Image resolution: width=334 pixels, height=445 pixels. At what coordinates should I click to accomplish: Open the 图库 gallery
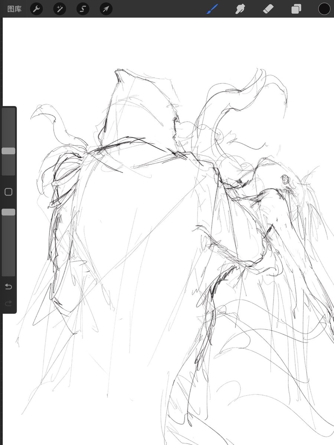click(14, 9)
